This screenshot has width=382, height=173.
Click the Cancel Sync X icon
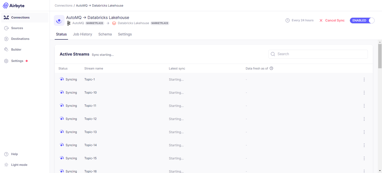[x=321, y=20]
